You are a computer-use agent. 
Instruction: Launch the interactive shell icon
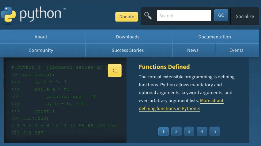point(115,70)
